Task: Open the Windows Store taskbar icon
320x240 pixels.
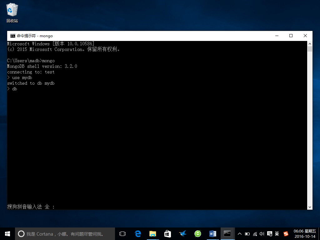Action: click(167, 234)
